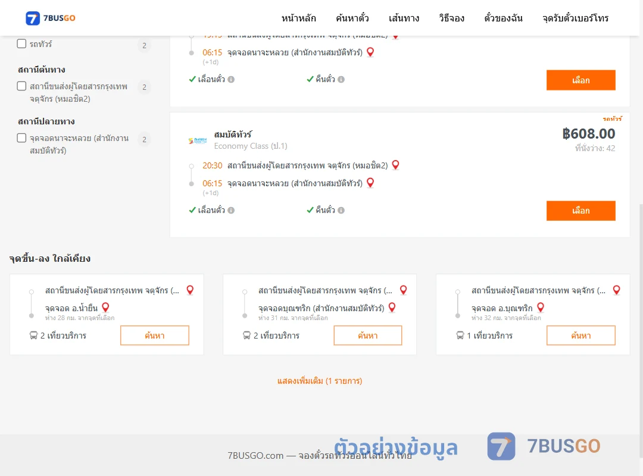Click the 7BUSGO logo in header
The width and height of the screenshot is (643, 476).
click(x=51, y=18)
